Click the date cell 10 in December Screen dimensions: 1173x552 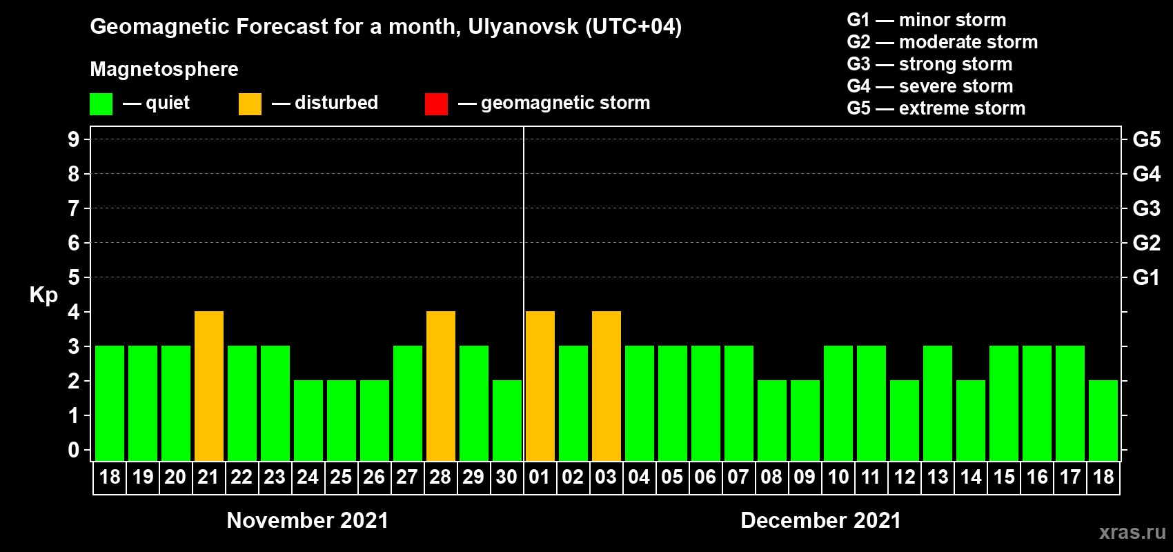[838, 477]
